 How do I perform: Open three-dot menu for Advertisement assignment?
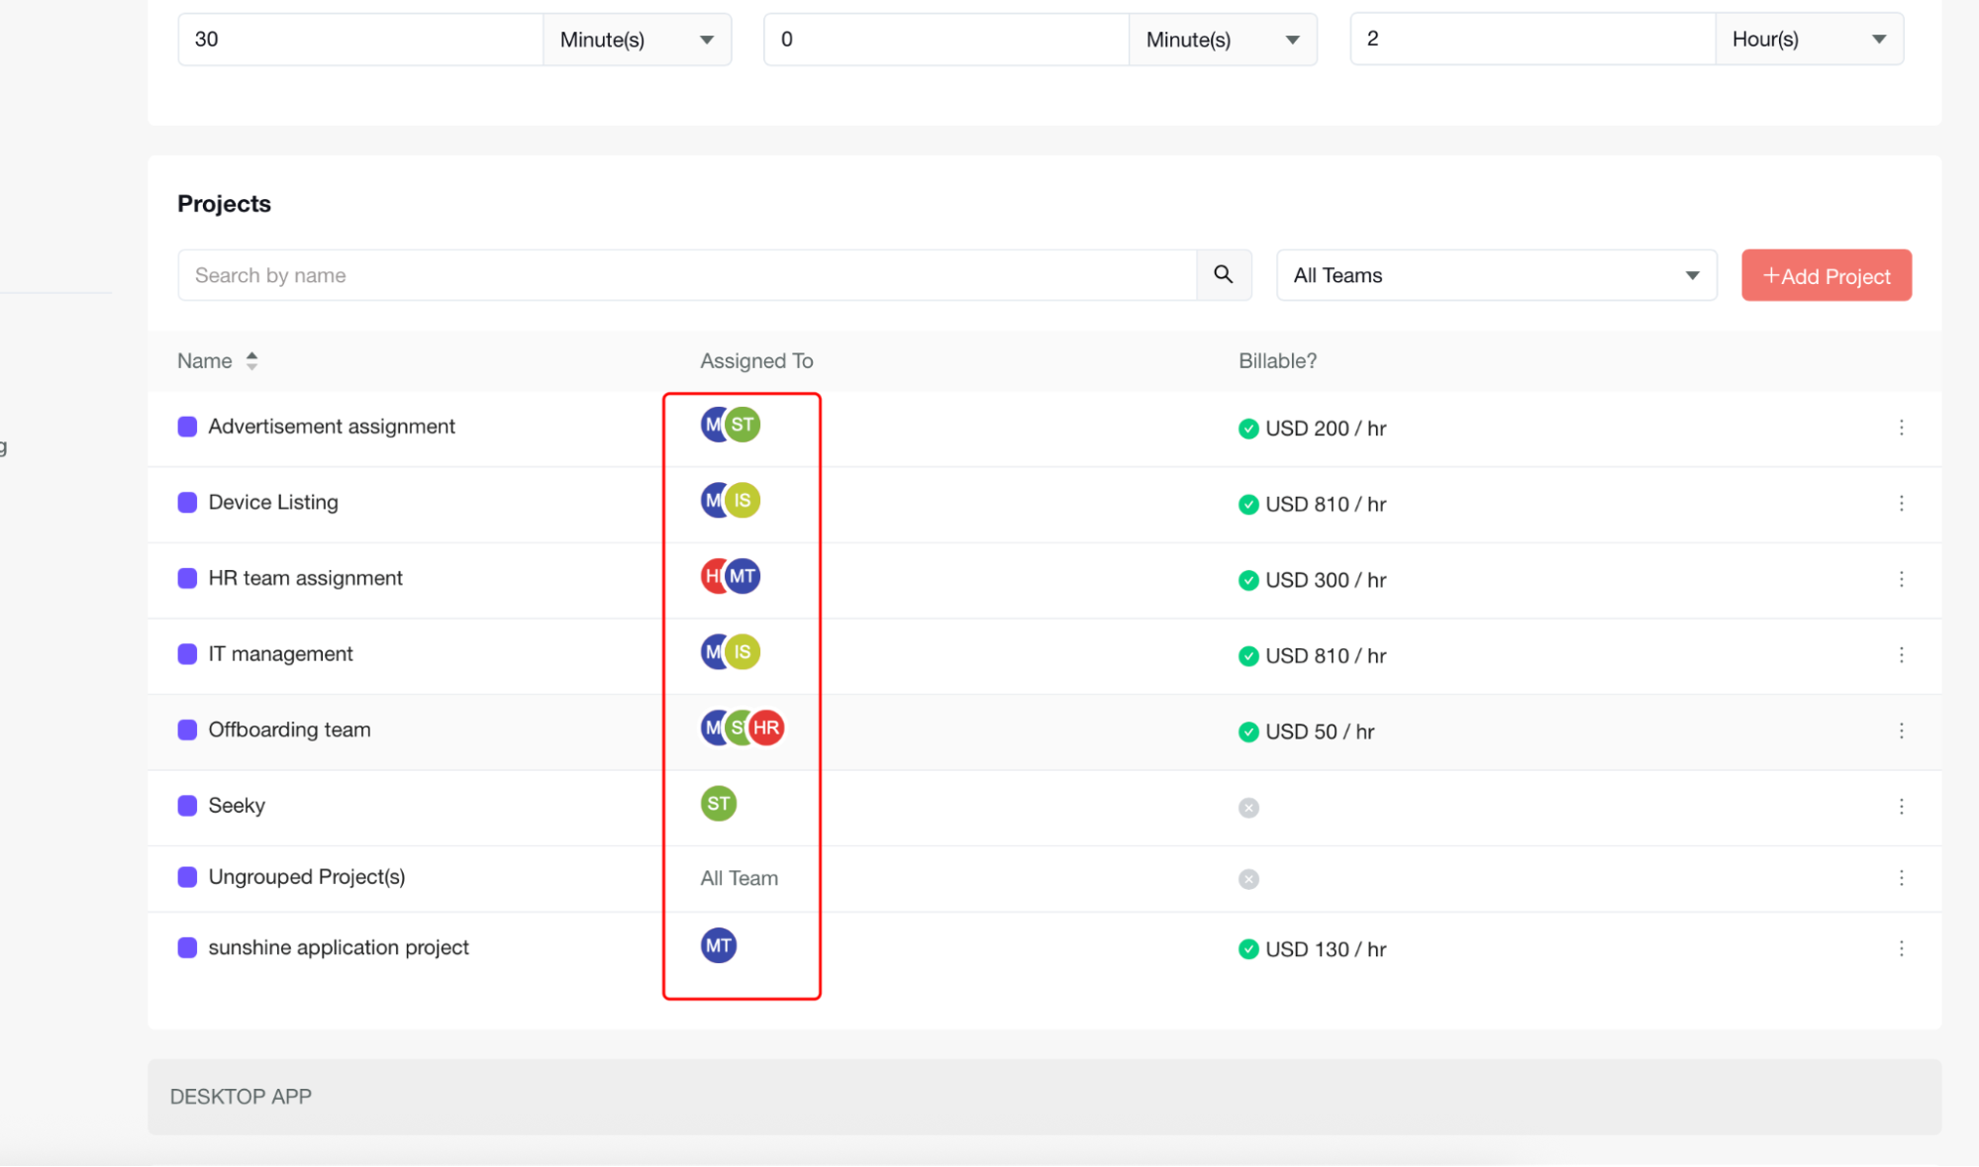(1901, 428)
